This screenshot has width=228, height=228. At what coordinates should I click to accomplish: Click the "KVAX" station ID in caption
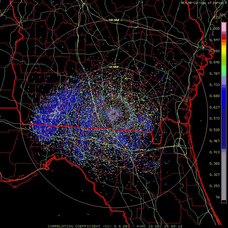141,226
